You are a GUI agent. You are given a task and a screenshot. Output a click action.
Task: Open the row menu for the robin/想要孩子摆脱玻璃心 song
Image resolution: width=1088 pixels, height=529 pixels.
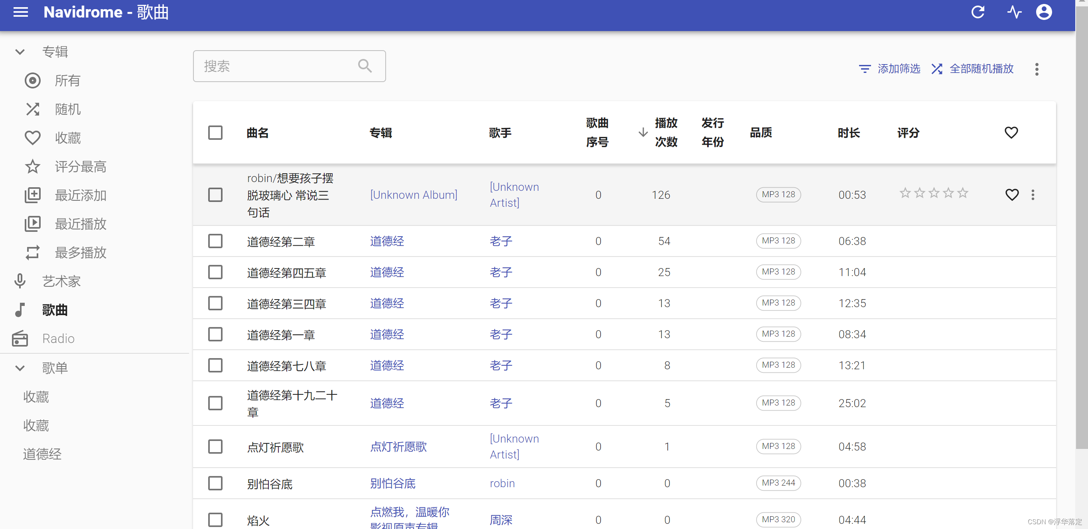coord(1033,194)
